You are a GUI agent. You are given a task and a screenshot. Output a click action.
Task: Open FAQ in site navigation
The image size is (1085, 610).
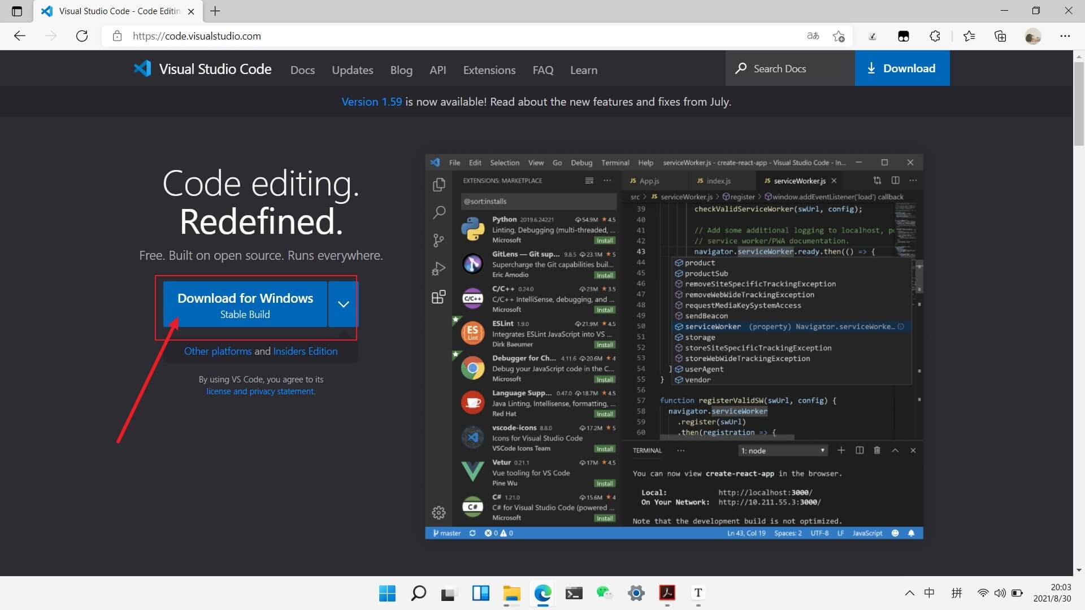pyautogui.click(x=542, y=70)
